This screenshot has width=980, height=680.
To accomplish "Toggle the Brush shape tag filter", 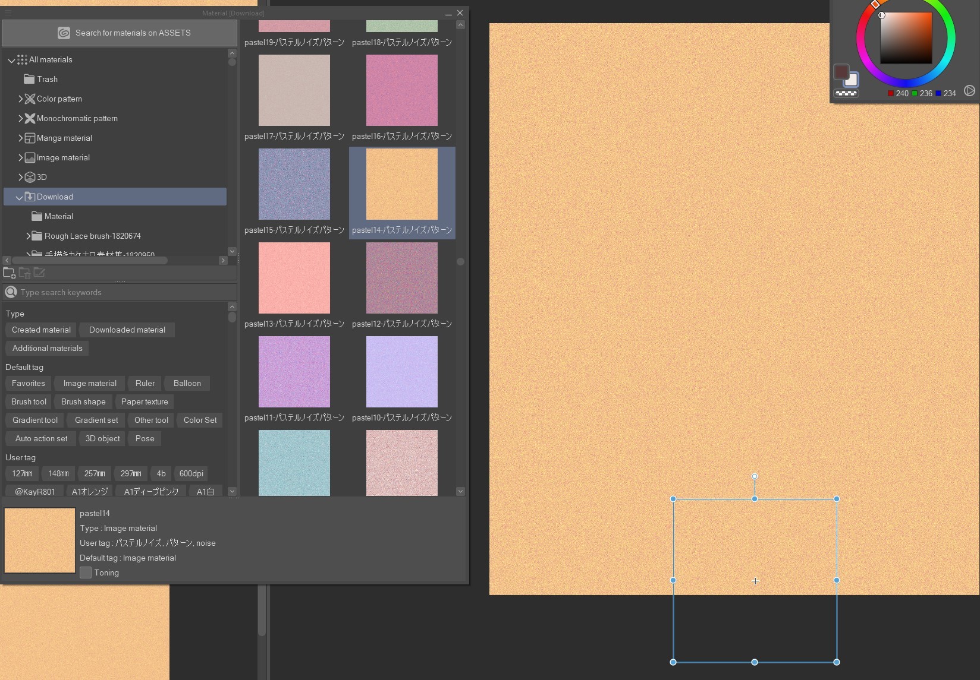I will coord(83,402).
